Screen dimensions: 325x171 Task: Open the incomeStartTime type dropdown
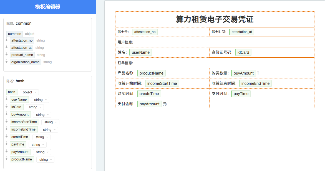click(x=50, y=122)
